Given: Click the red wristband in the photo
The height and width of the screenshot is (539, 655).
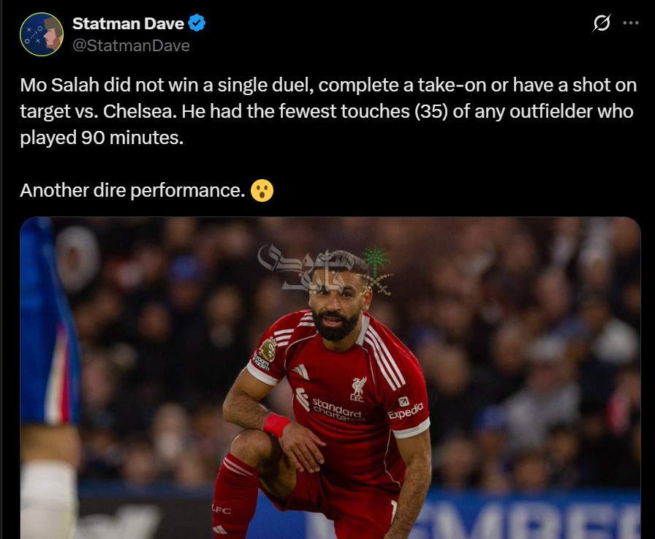Looking at the screenshot, I should click(x=276, y=424).
